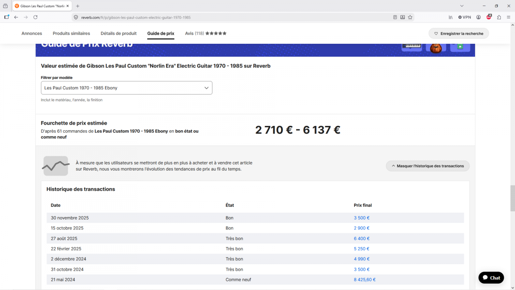Click the price range 2 710 € - 6 137 €

coord(298,130)
